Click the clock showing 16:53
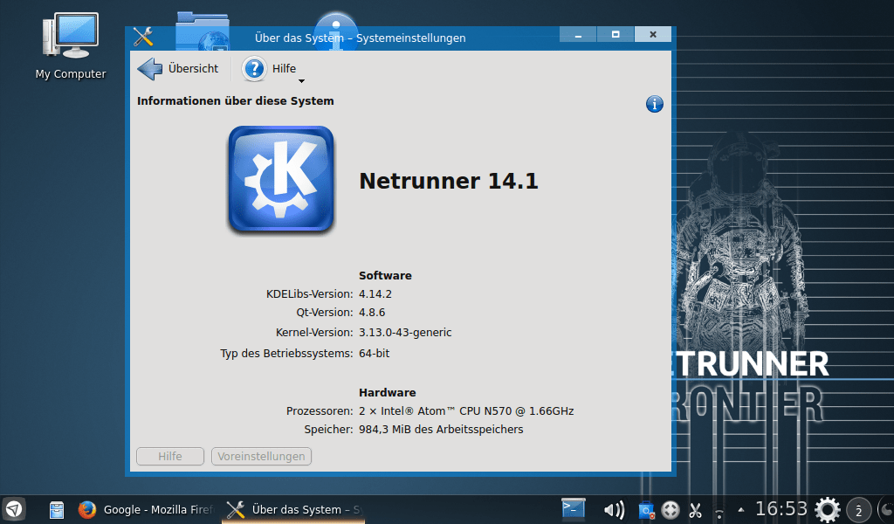Image resolution: width=894 pixels, height=524 pixels. tap(783, 508)
